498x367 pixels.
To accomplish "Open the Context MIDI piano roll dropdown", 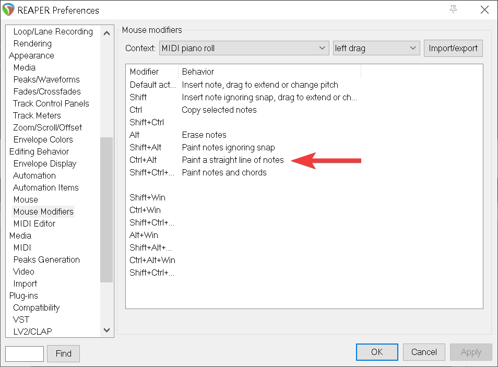I will tap(244, 48).
